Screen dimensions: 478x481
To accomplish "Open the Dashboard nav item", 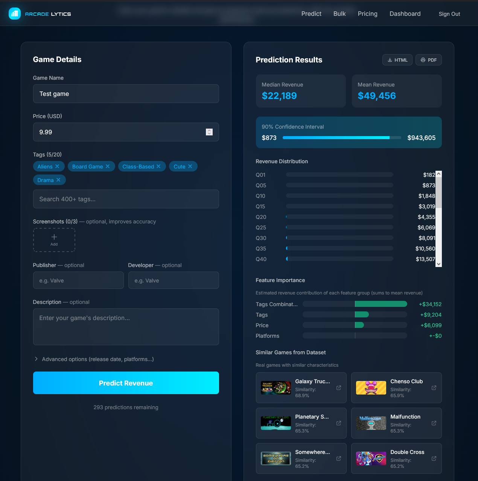I will click(x=405, y=14).
